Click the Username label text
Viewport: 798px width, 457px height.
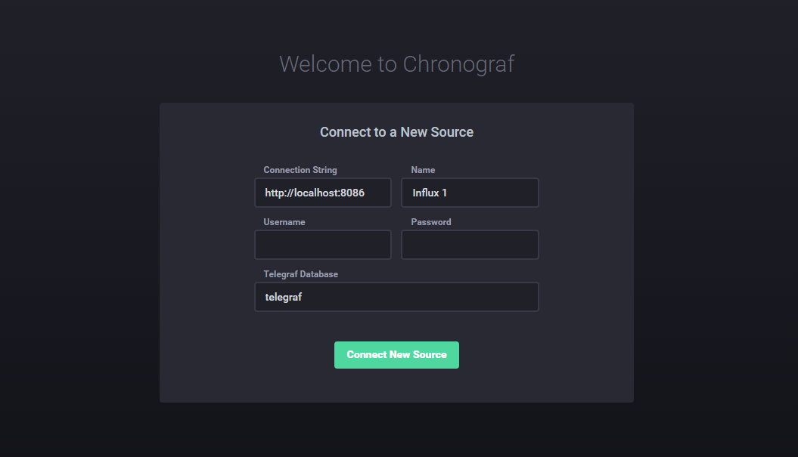click(284, 222)
